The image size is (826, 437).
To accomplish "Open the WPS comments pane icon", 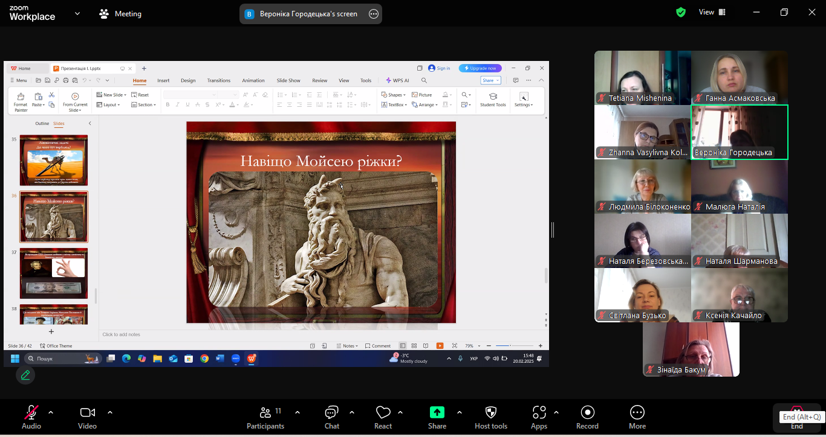I will [x=515, y=80].
